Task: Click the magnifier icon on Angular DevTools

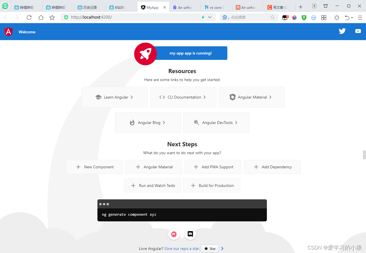Action: coord(197,123)
